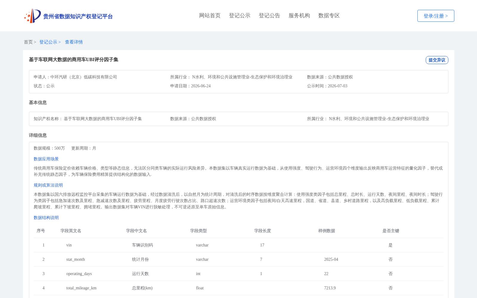Image resolution: width=477 pixels, height=298 pixels.
Task: Click the 登录/注册 button
Action: pos(436,16)
